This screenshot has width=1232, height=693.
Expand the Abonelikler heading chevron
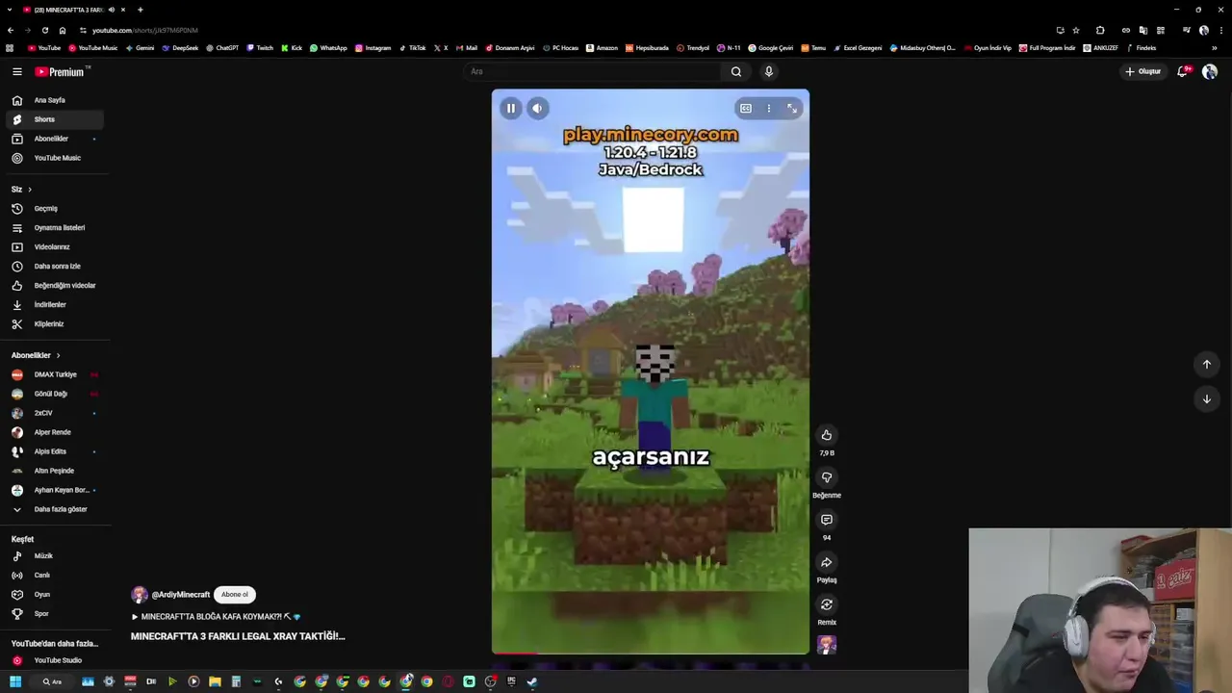point(58,355)
